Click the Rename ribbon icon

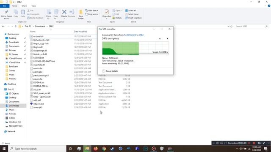(72, 14)
